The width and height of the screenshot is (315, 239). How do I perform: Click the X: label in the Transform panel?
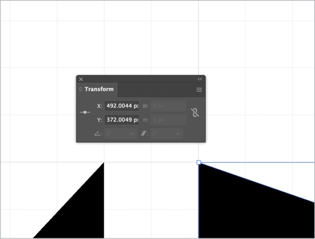[x=100, y=106]
